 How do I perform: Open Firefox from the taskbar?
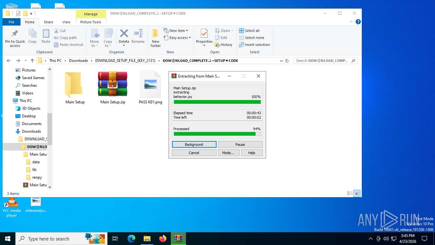click(x=163, y=239)
